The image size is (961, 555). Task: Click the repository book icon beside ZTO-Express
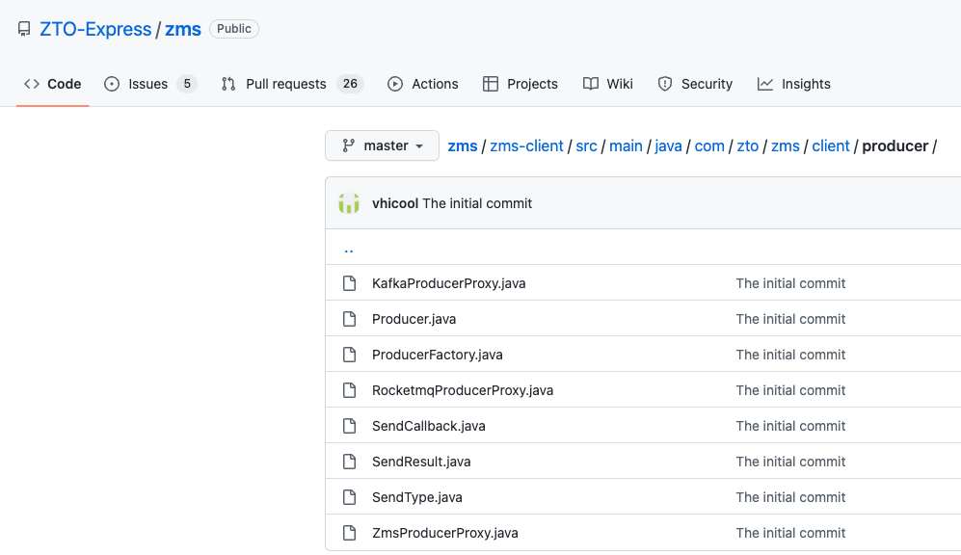[24, 29]
